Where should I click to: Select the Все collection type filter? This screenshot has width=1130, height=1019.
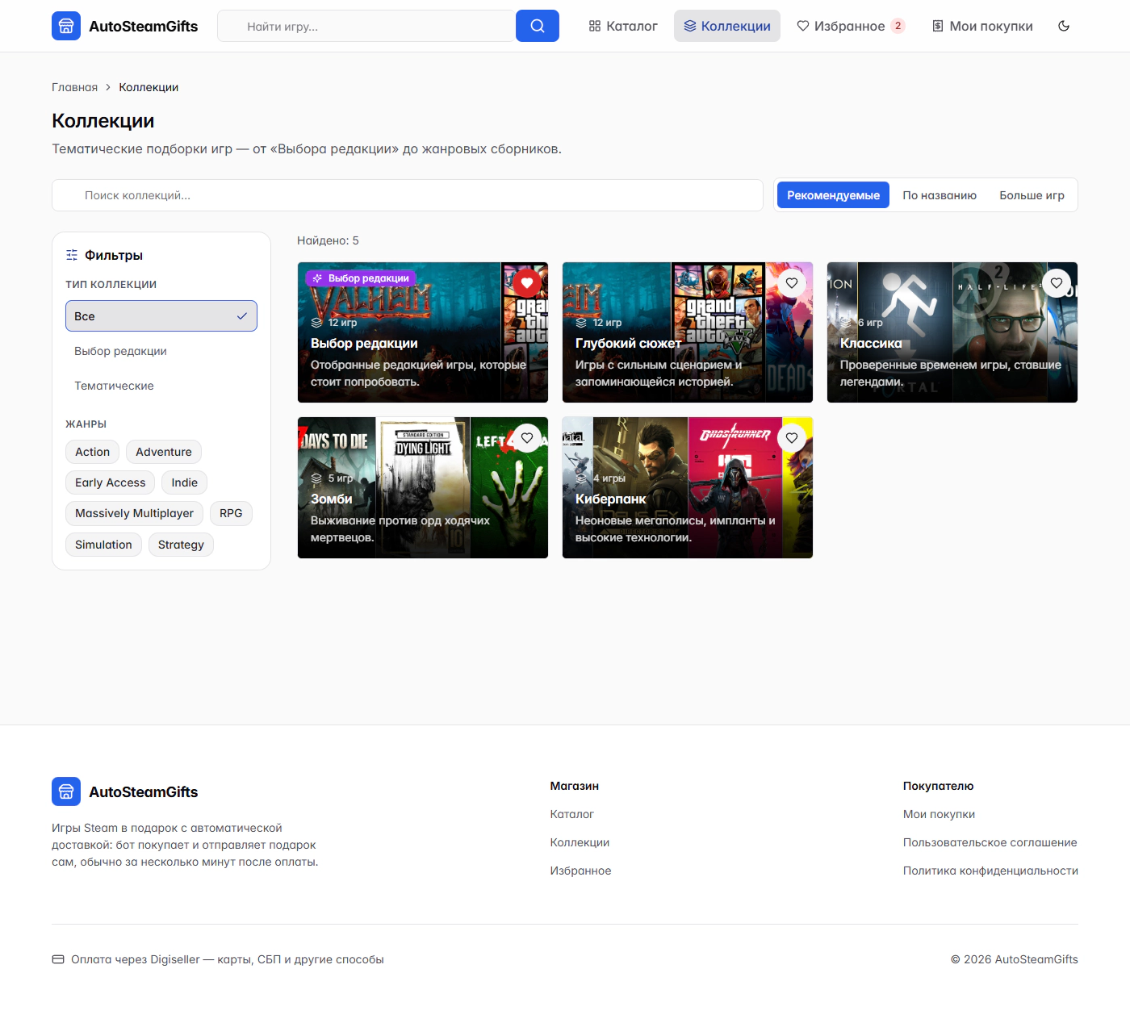coord(161,316)
